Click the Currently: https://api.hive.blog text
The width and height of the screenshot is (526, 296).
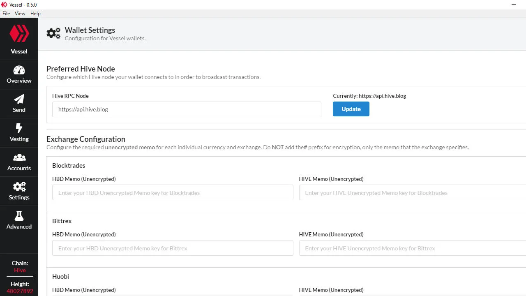(x=369, y=96)
